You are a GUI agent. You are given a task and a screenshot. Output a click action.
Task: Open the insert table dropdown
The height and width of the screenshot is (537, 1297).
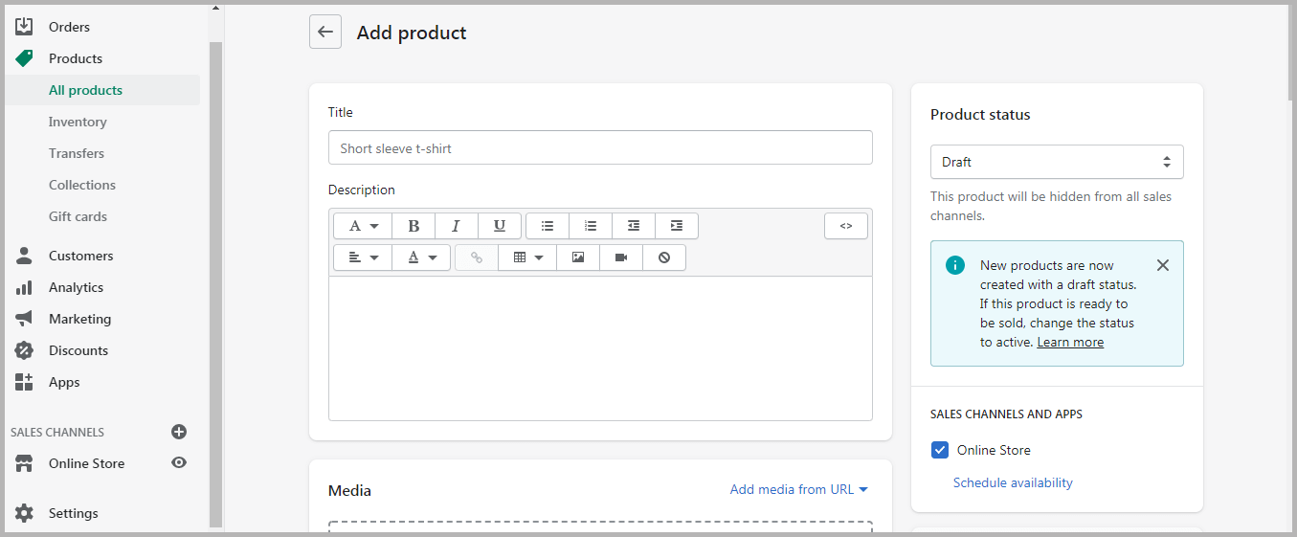coord(527,257)
